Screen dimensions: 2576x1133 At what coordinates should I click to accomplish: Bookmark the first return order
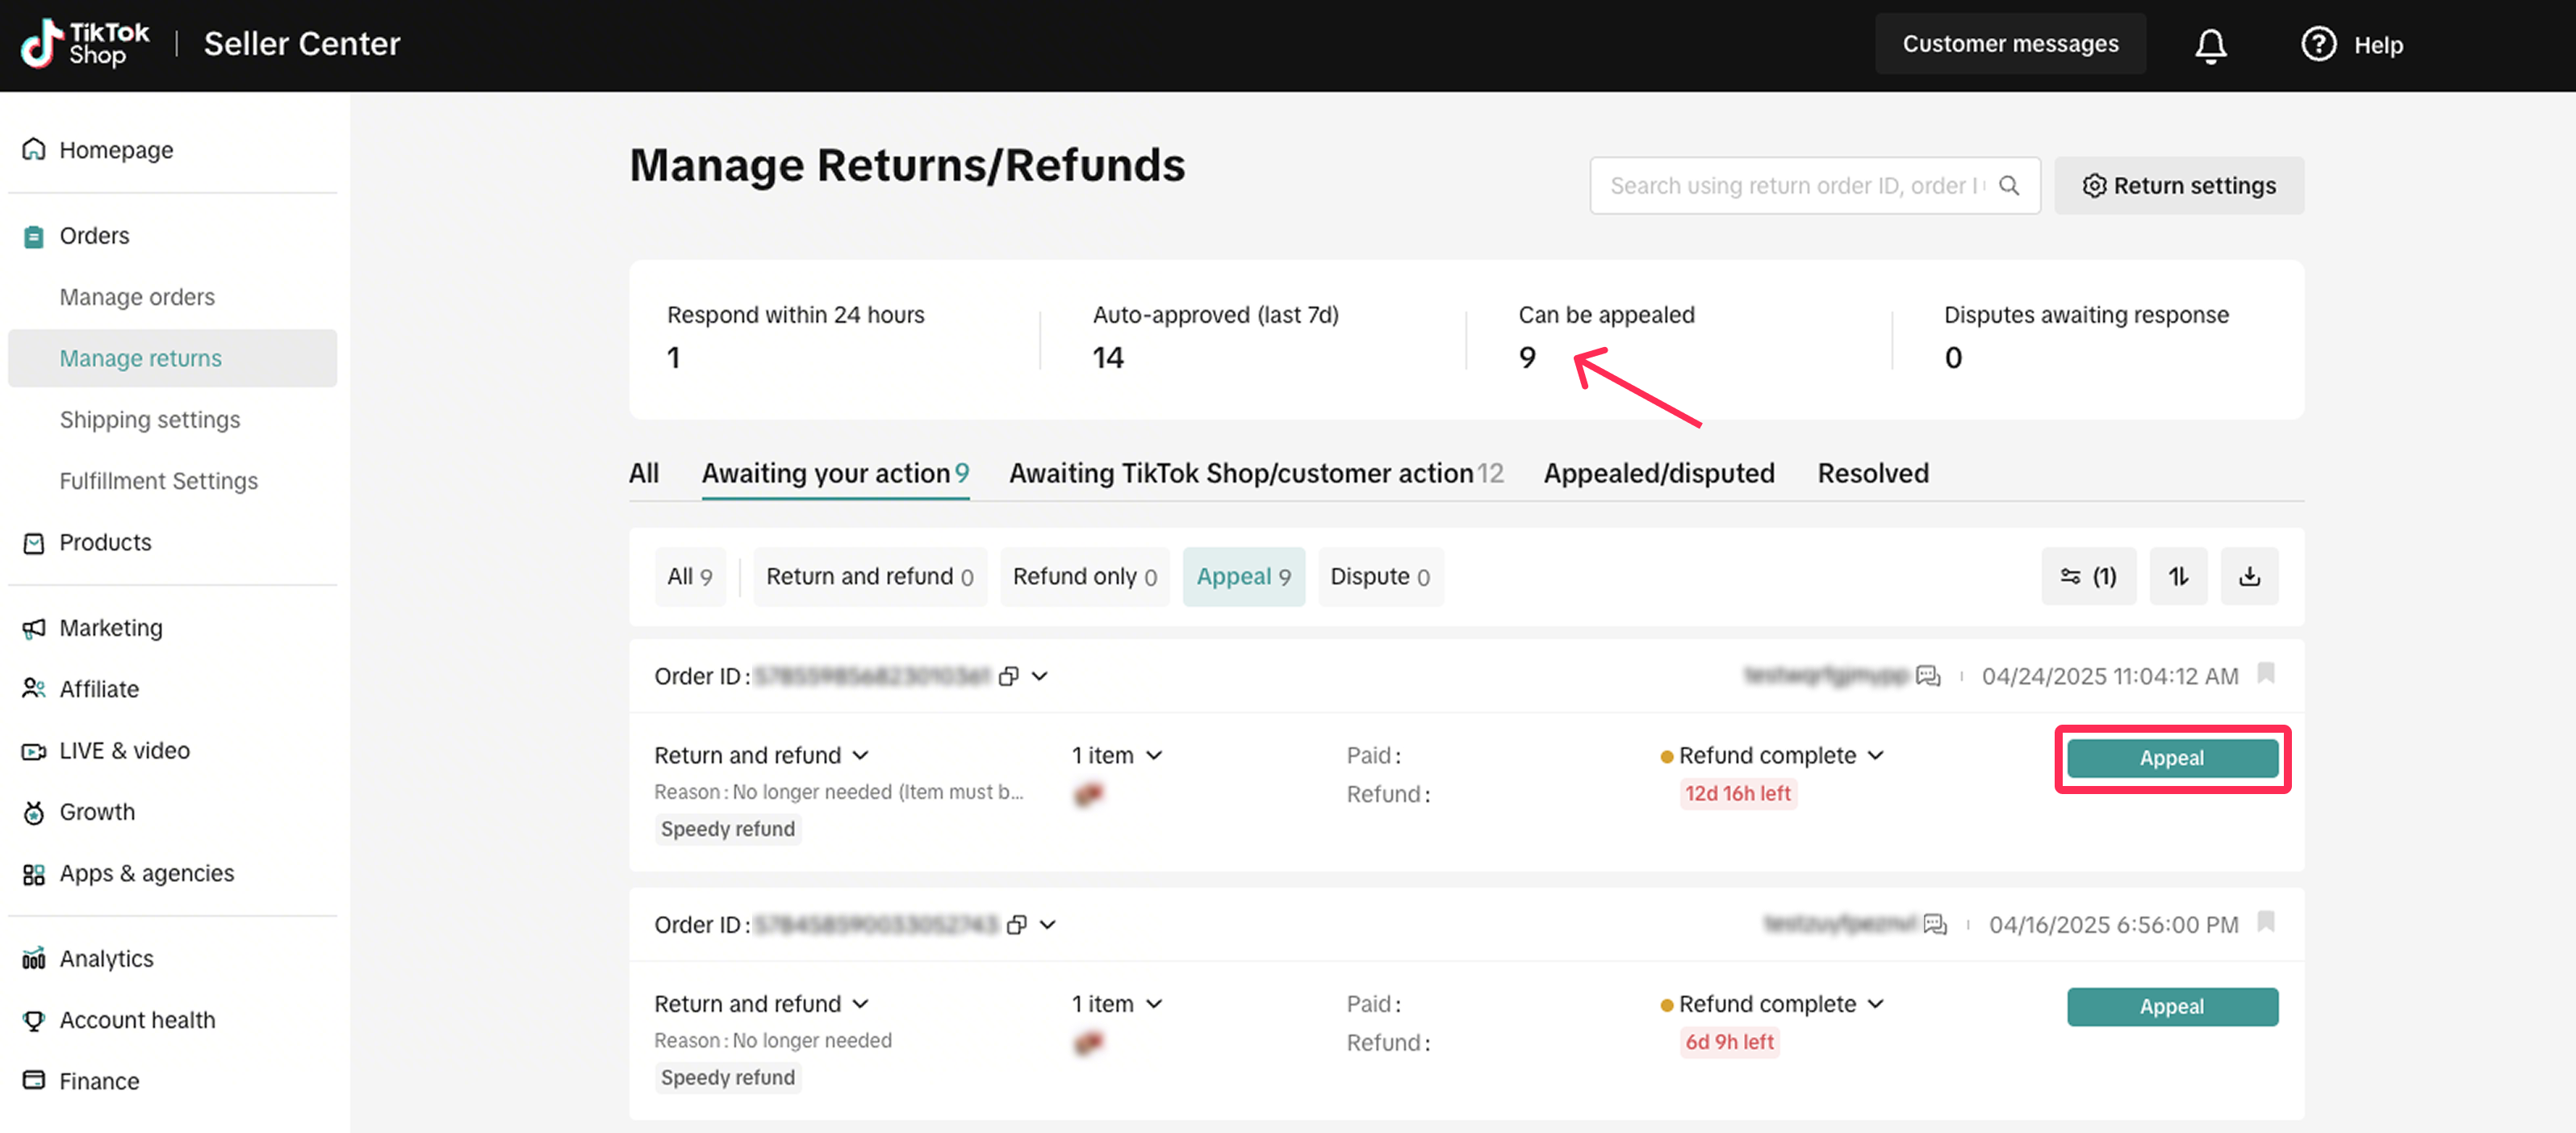(2265, 673)
